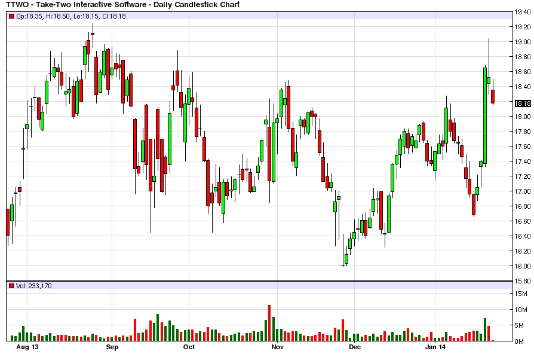This screenshot has width=534, height=354.
Task: Click the 16.40 price axis label
Action: click(523, 236)
